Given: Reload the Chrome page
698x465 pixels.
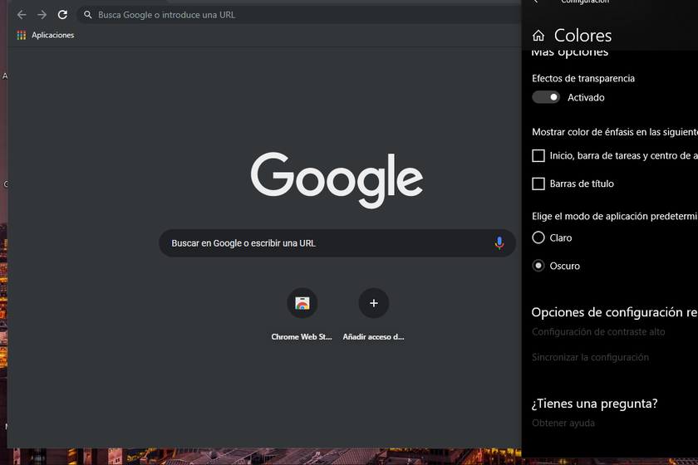Looking at the screenshot, I should tap(63, 15).
